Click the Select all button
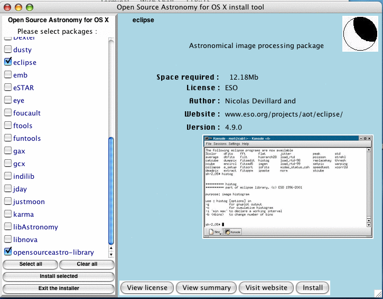The image size is (383, 299). click(30, 264)
